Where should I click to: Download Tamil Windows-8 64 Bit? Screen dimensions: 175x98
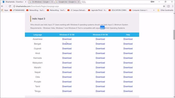tap(100, 86)
